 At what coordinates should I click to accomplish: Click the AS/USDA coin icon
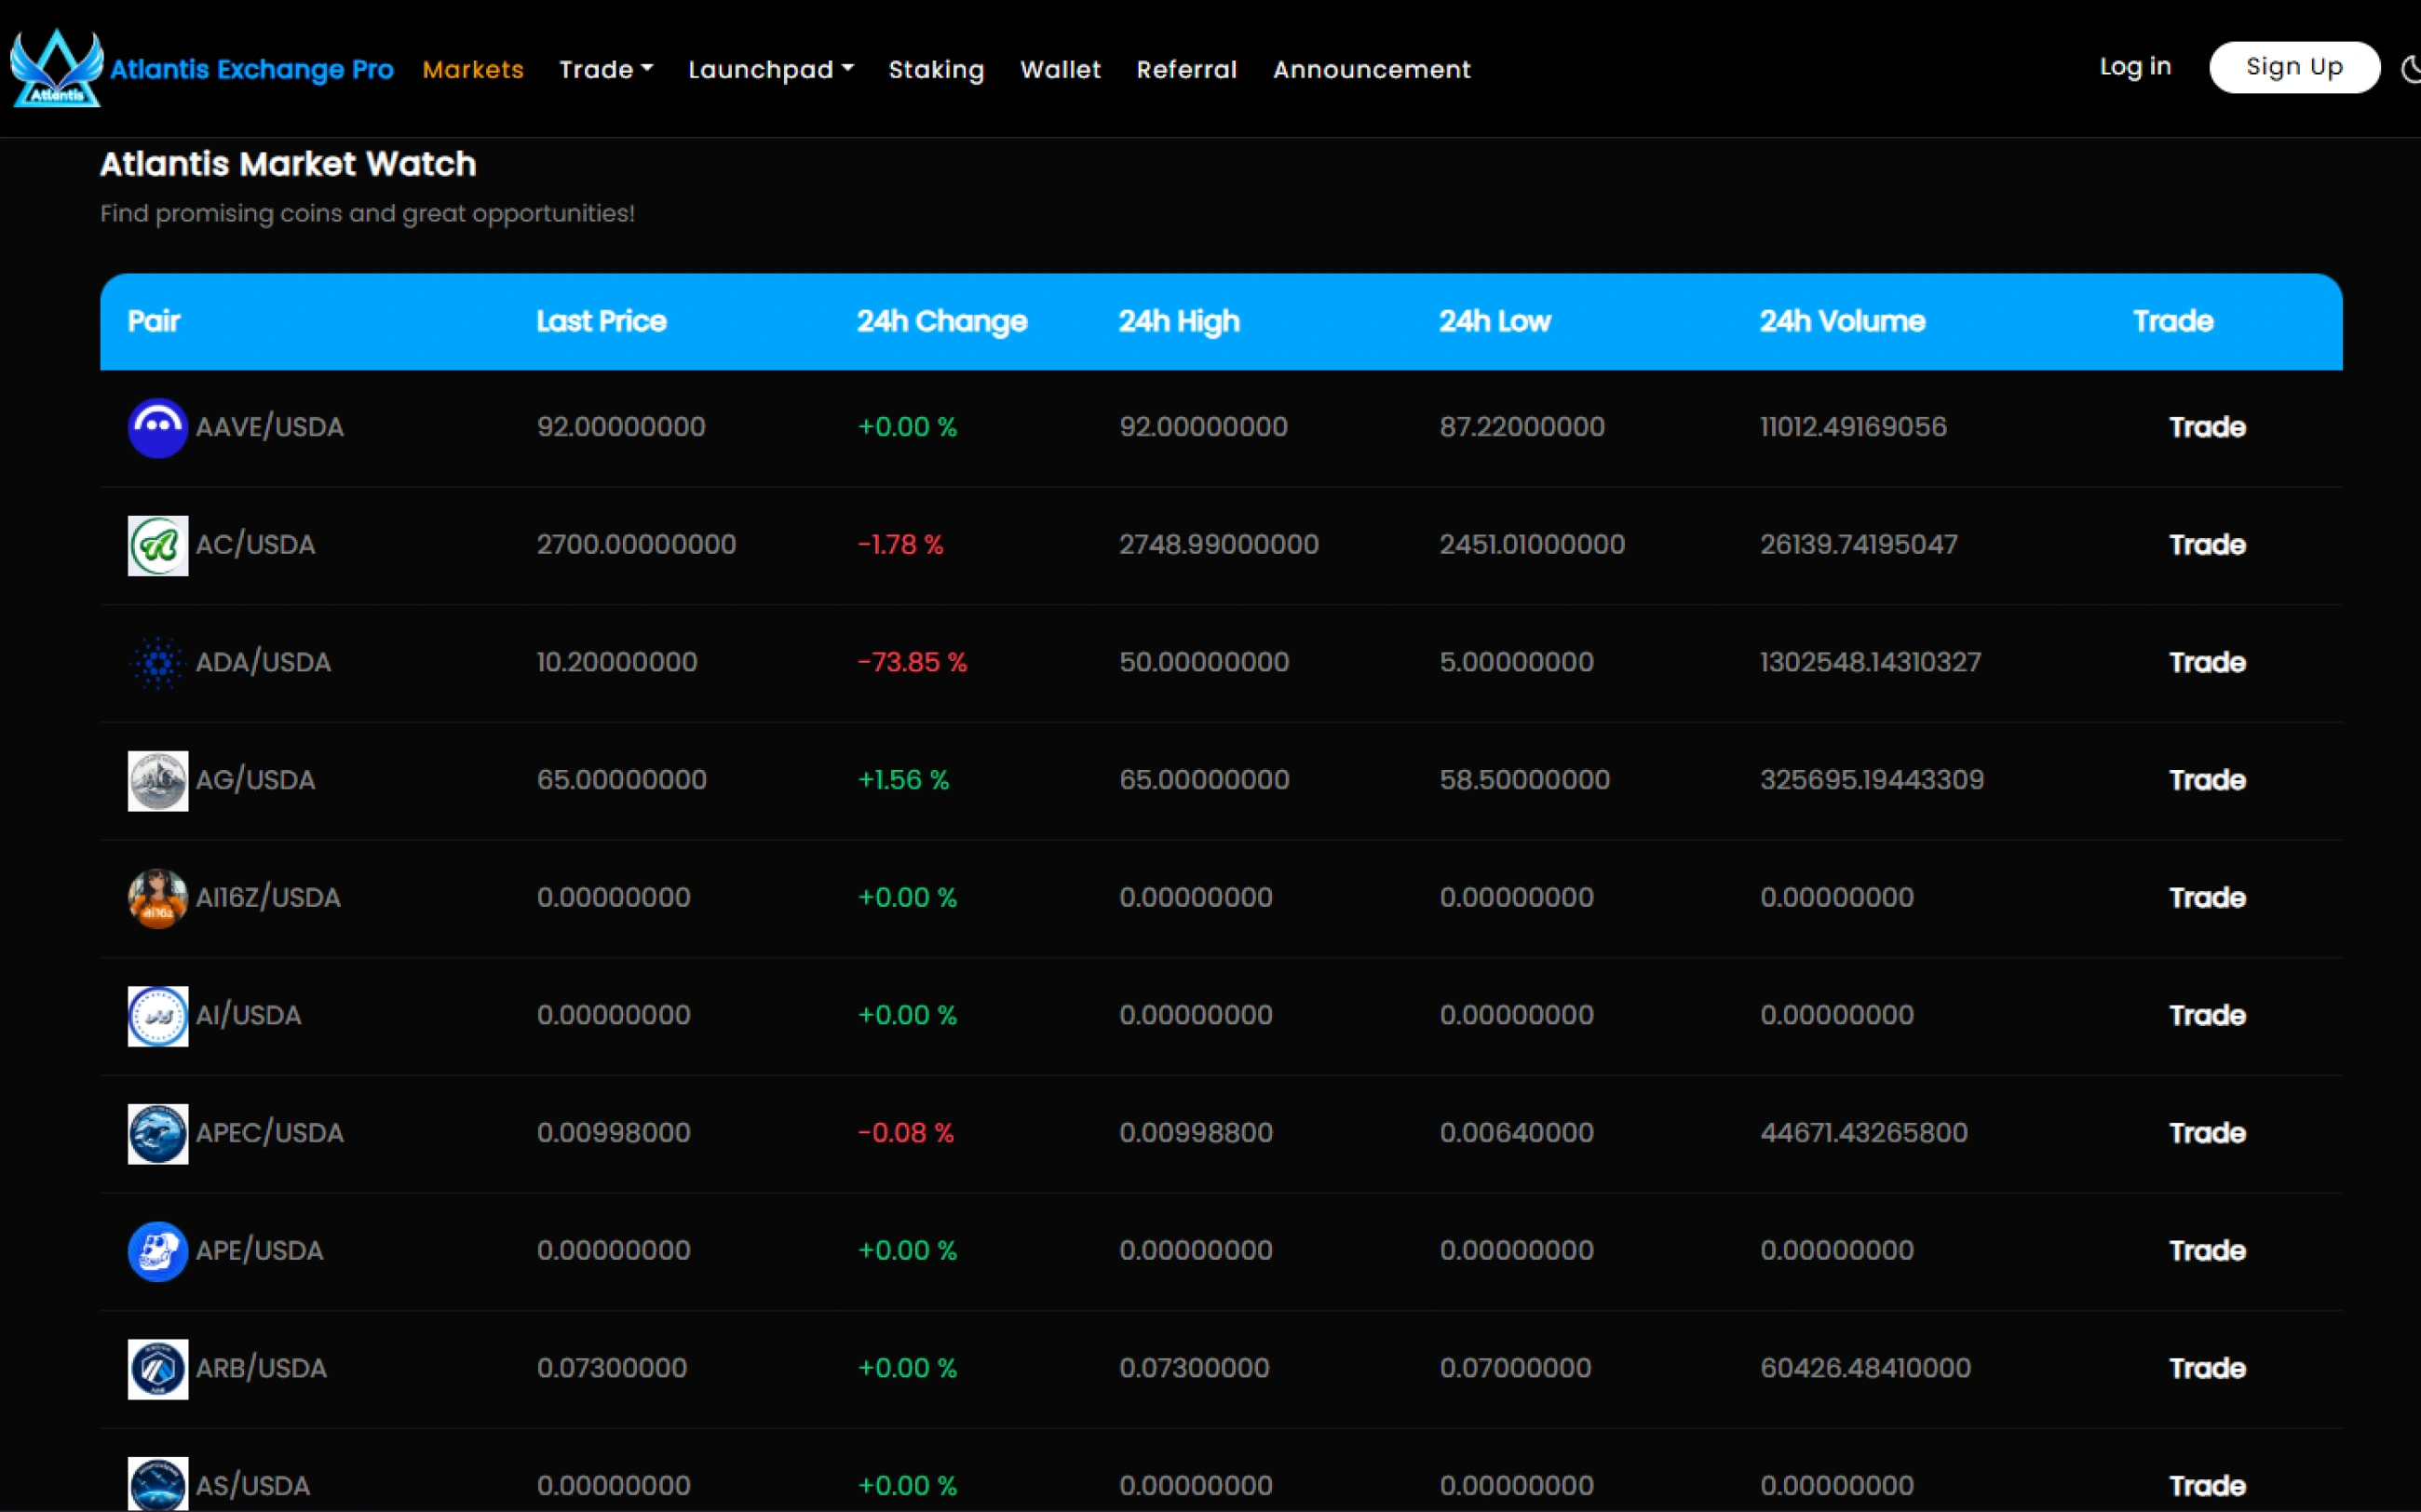click(158, 1484)
